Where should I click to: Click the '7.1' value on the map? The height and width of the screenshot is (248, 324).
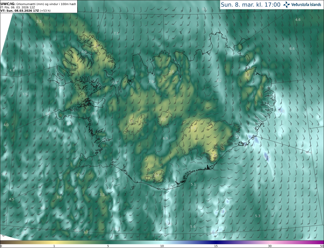click(116, 33)
